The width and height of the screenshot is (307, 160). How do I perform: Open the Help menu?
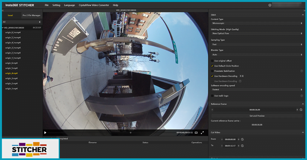pos(116,5)
